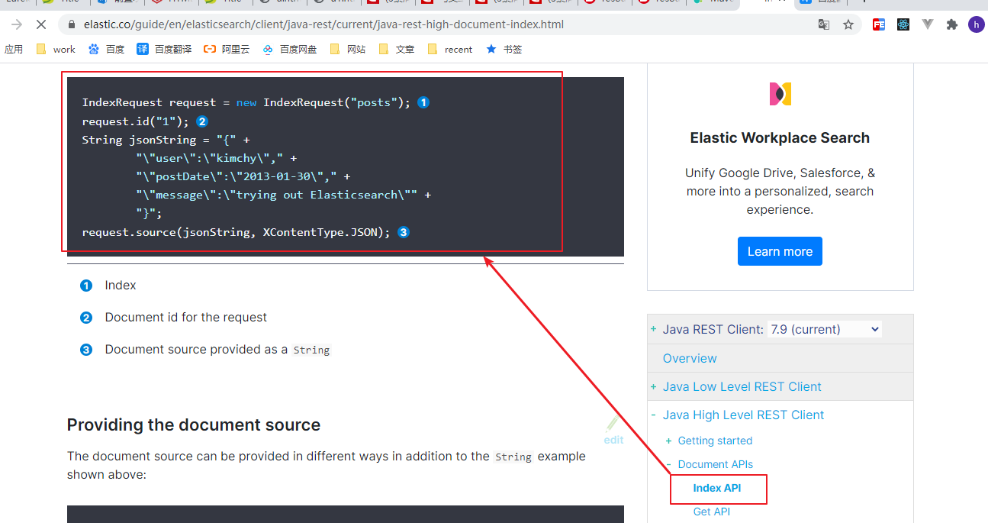Click the 'Document id for the request' line
Image resolution: width=988 pixels, height=523 pixels.
[x=186, y=318]
